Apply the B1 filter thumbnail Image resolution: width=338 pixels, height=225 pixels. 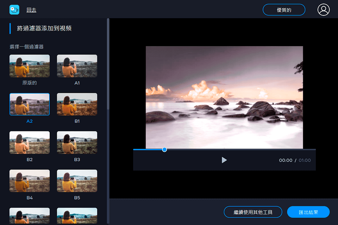click(x=77, y=104)
